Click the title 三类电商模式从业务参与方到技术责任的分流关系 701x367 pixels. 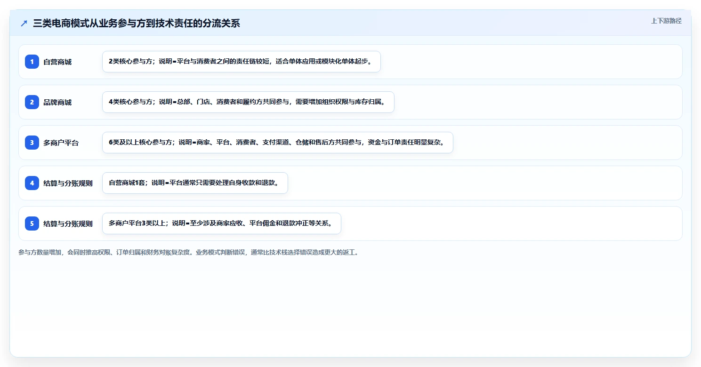coord(137,23)
